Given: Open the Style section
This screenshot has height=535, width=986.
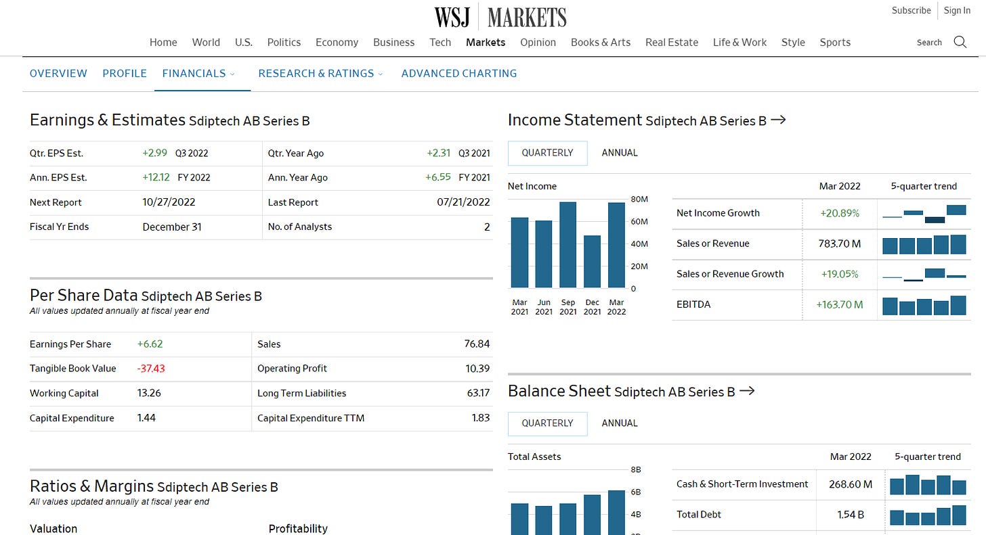Looking at the screenshot, I should point(793,42).
